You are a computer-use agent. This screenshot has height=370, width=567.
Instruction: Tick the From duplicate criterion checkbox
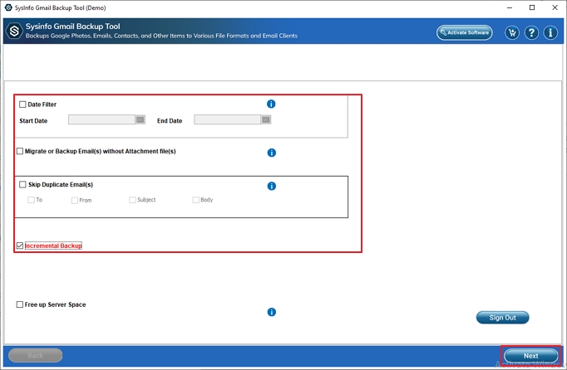coord(75,200)
